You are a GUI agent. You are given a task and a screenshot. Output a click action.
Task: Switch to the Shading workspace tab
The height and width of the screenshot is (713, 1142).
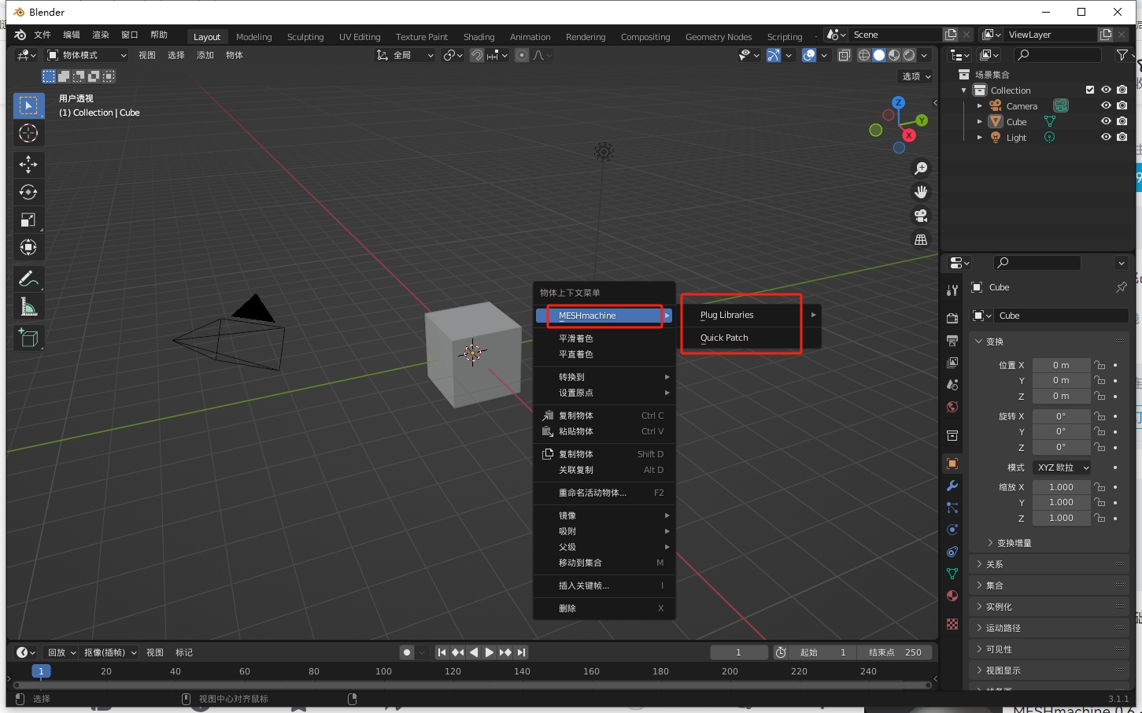click(479, 37)
